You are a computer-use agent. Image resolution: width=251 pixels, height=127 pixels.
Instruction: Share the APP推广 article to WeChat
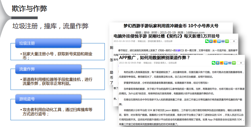point(213,63)
